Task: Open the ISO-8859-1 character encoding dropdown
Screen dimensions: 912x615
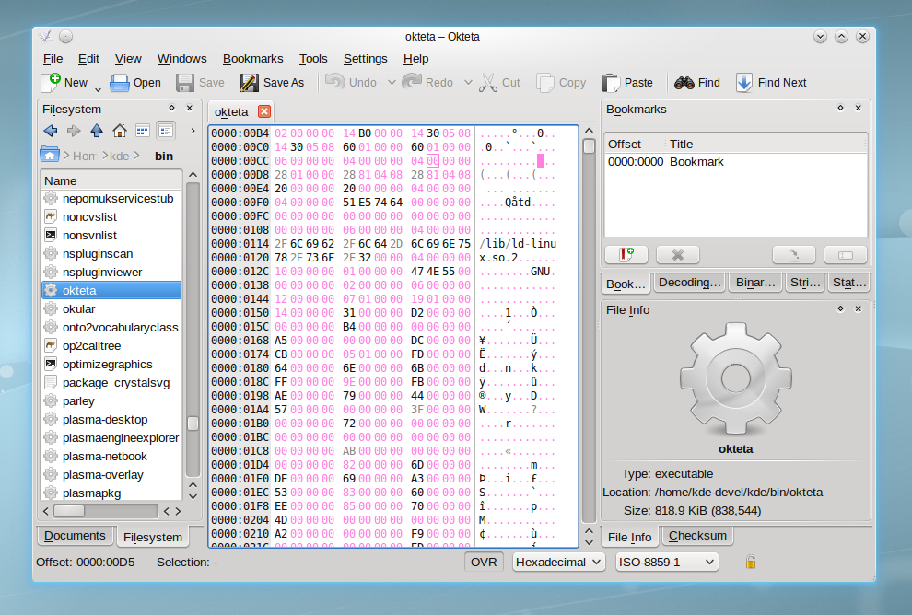Action: click(x=667, y=562)
